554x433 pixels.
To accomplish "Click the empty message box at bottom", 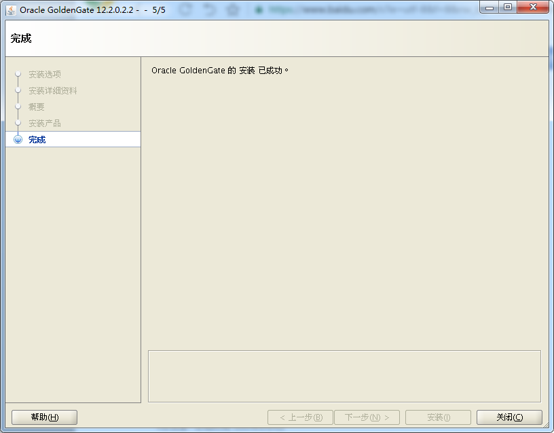I will 344,376.
